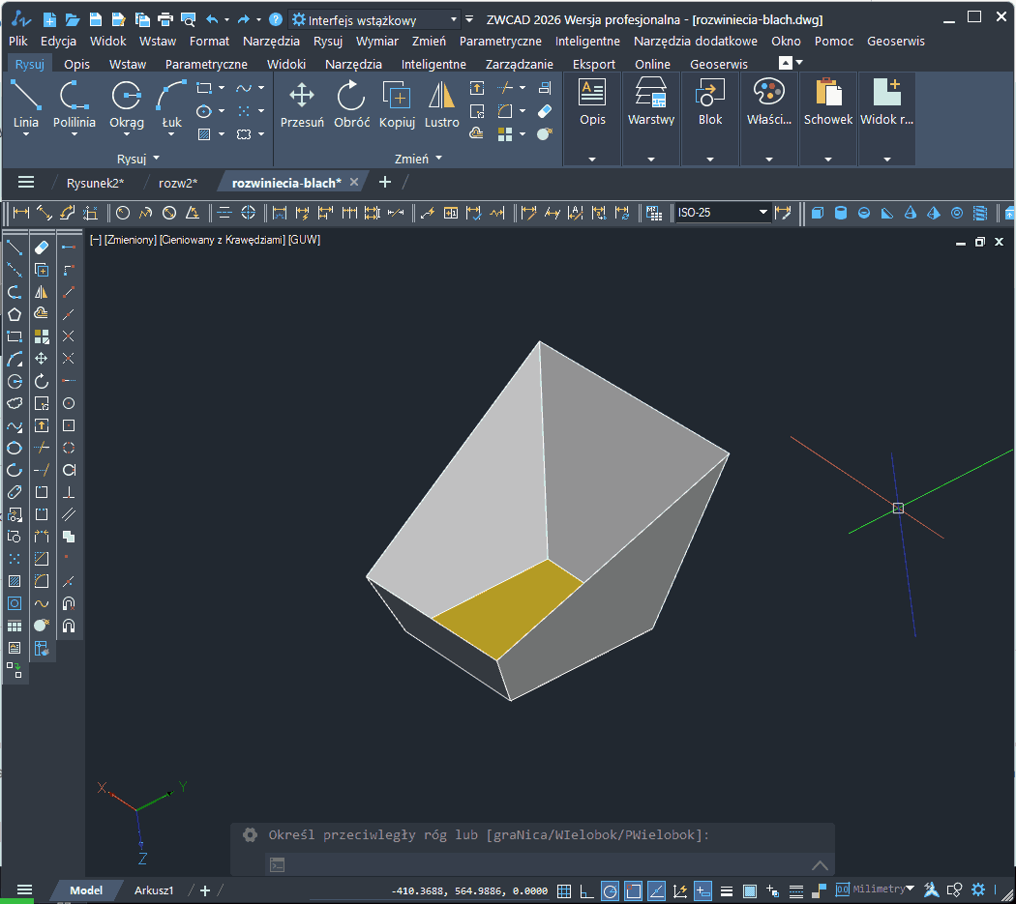Click the 3D torus solid icon
This screenshot has width=1016, height=904.
point(957,213)
